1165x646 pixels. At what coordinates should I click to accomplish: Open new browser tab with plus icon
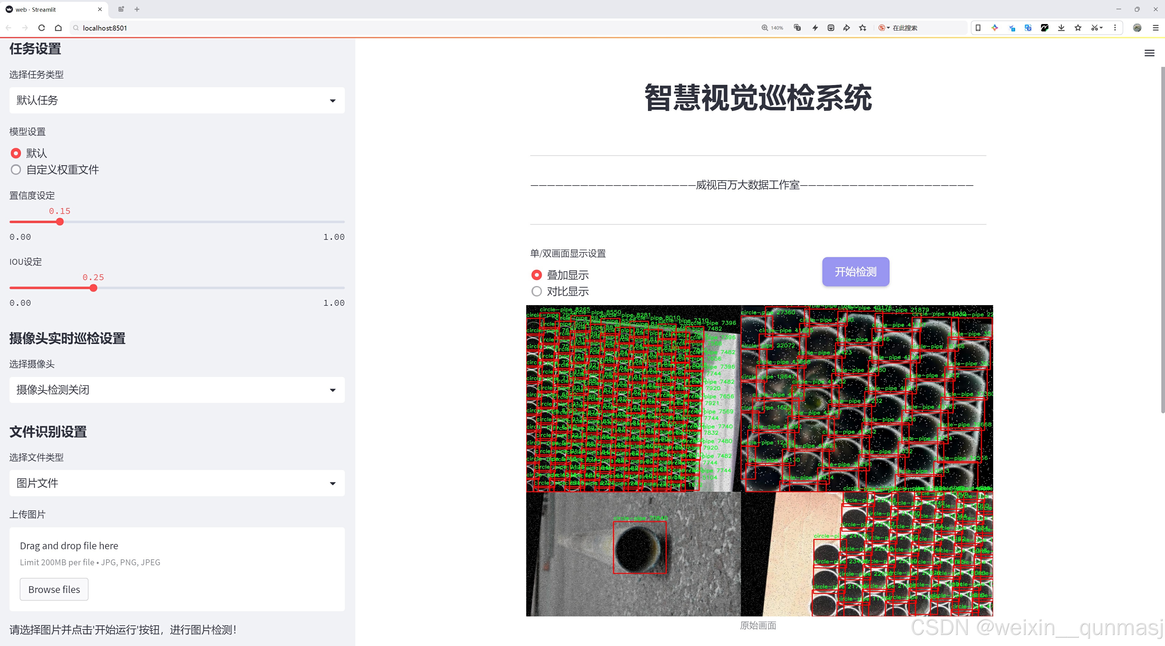[x=137, y=9]
